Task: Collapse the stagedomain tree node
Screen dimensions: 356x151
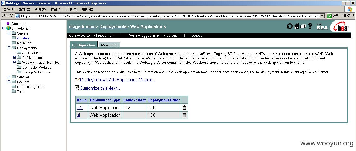Action: coord(4,28)
